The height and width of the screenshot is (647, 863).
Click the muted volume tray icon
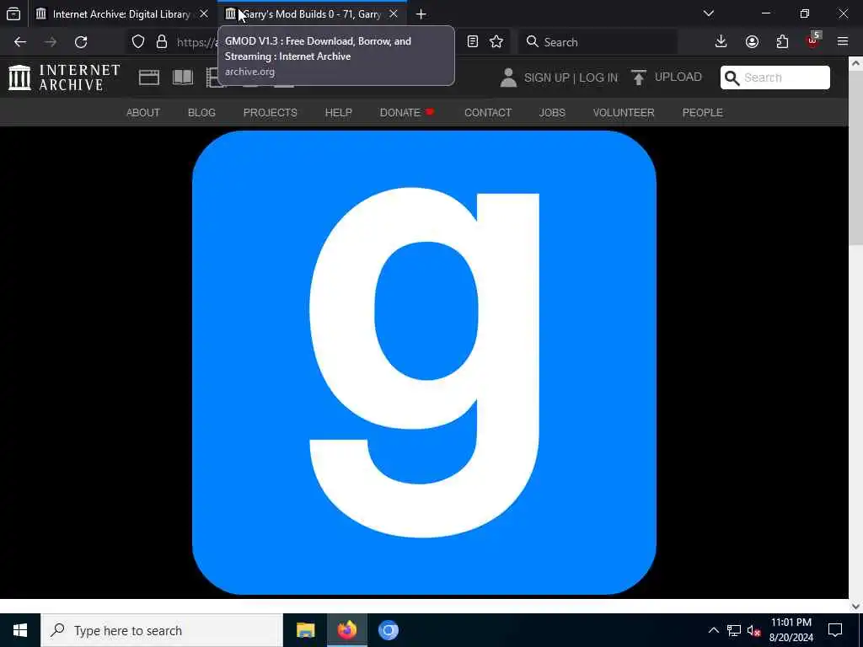coord(753,630)
